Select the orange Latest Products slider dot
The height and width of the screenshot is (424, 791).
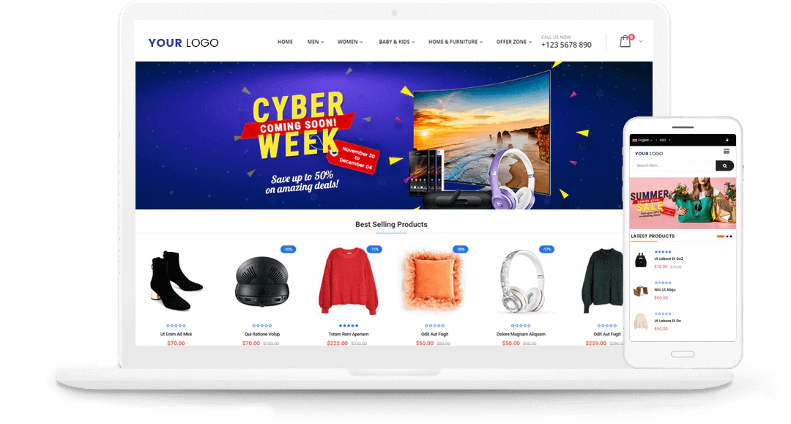[721, 237]
